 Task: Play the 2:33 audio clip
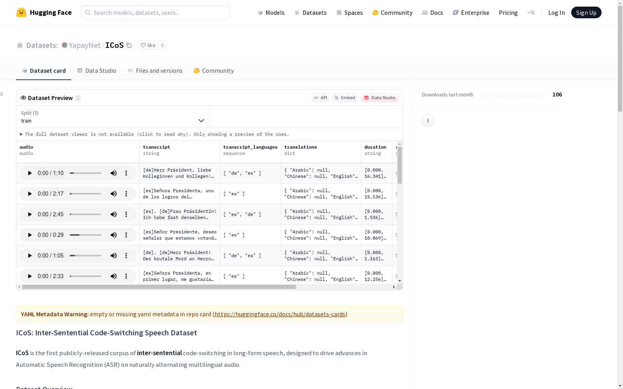30,276
